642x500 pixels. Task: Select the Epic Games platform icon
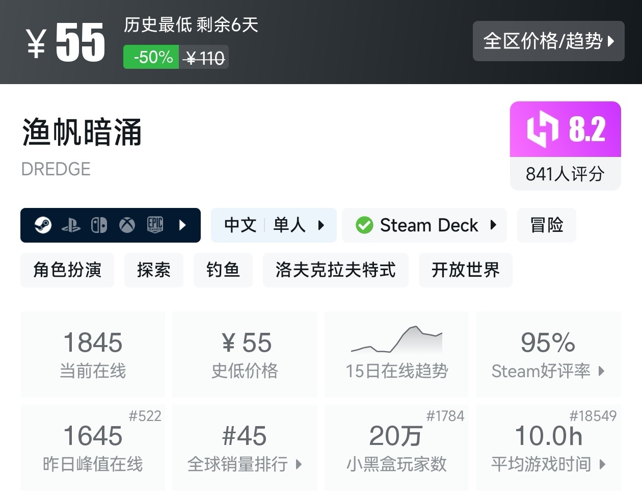click(154, 225)
